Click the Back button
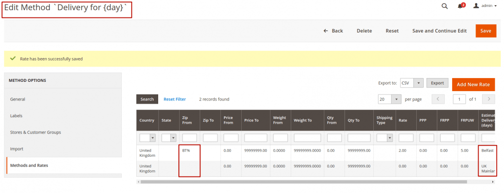 click(x=333, y=31)
